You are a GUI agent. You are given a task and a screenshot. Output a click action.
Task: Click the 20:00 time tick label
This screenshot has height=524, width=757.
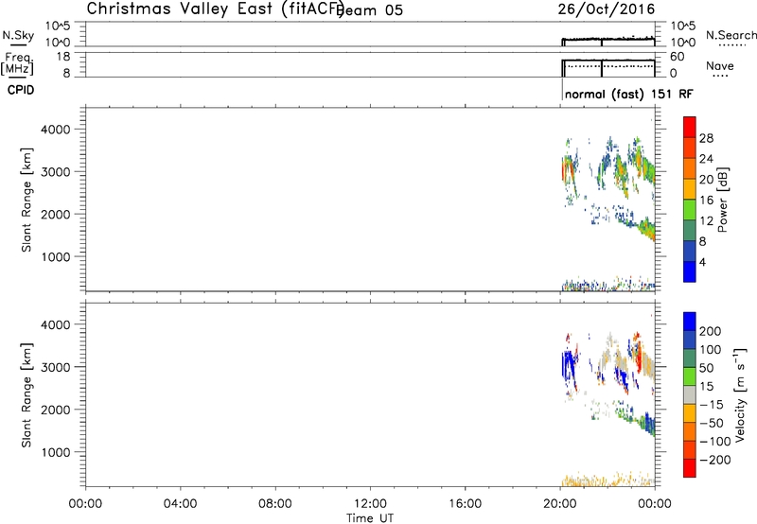[560, 504]
